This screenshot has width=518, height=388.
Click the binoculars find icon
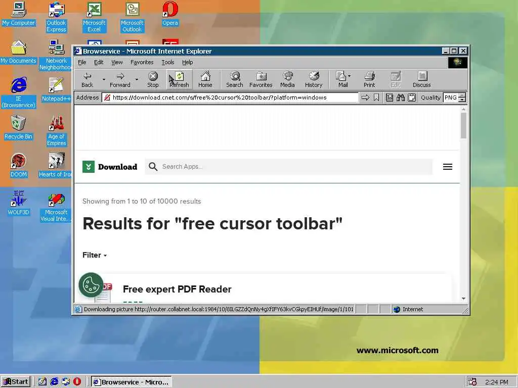(x=401, y=98)
